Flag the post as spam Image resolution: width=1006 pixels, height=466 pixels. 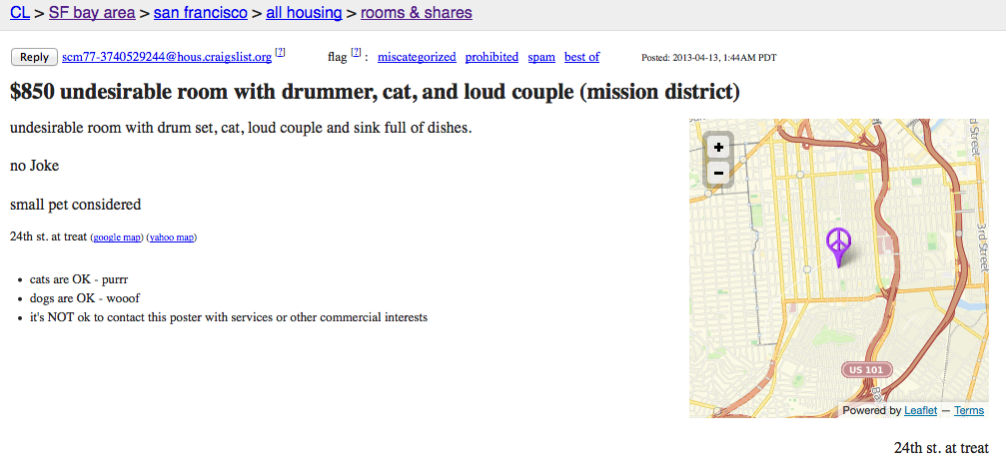541,57
